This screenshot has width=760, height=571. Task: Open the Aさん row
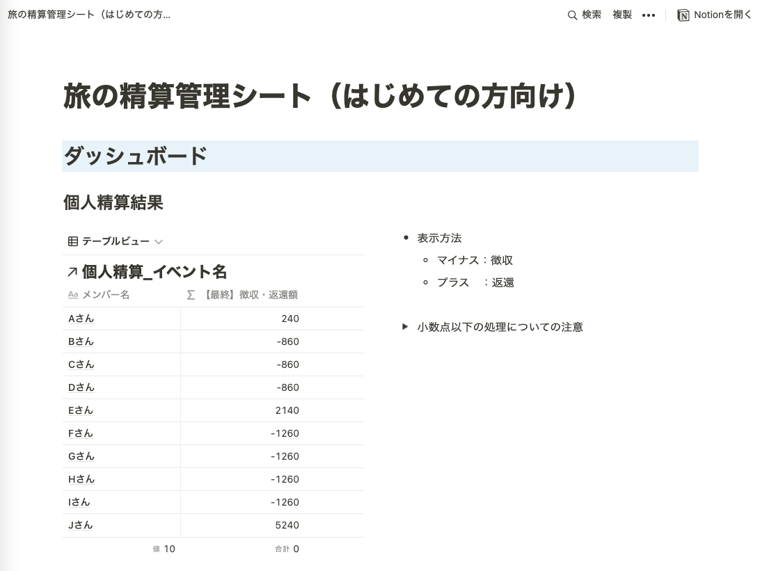(x=81, y=319)
